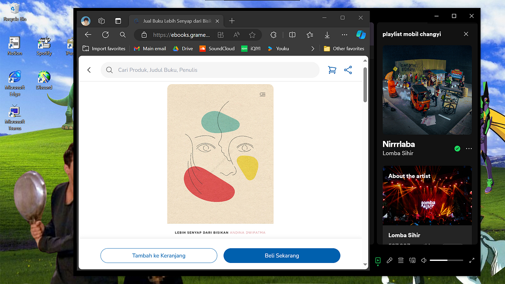Click Tambah ke Keranjang button
The height and width of the screenshot is (284, 505).
pos(159,255)
